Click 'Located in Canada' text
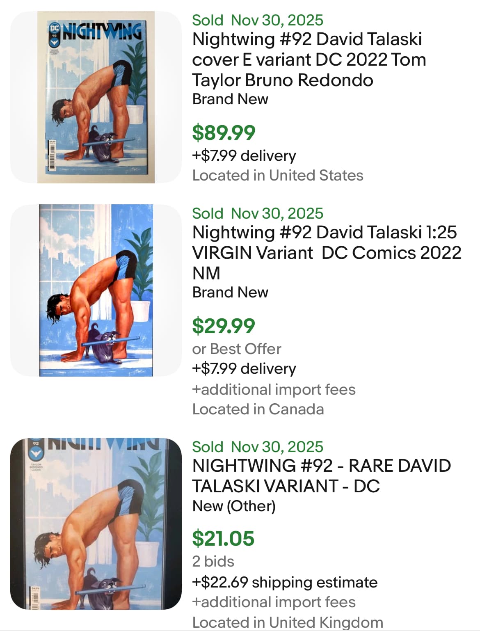The image size is (480, 631). coord(258,409)
